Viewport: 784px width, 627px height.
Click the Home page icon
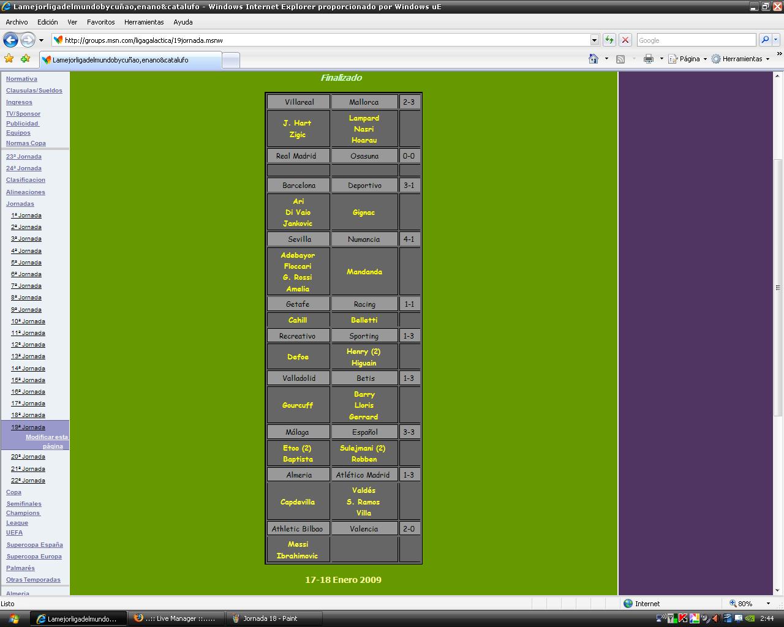coord(593,59)
